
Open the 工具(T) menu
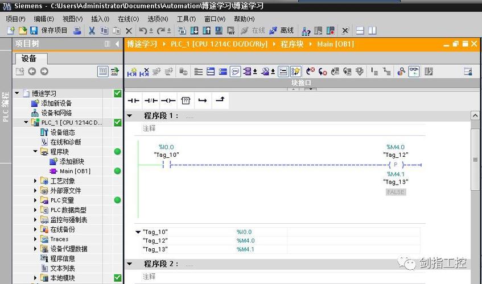point(186,19)
